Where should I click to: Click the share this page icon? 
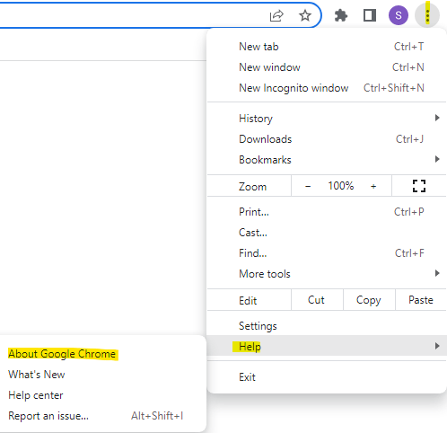click(x=276, y=15)
